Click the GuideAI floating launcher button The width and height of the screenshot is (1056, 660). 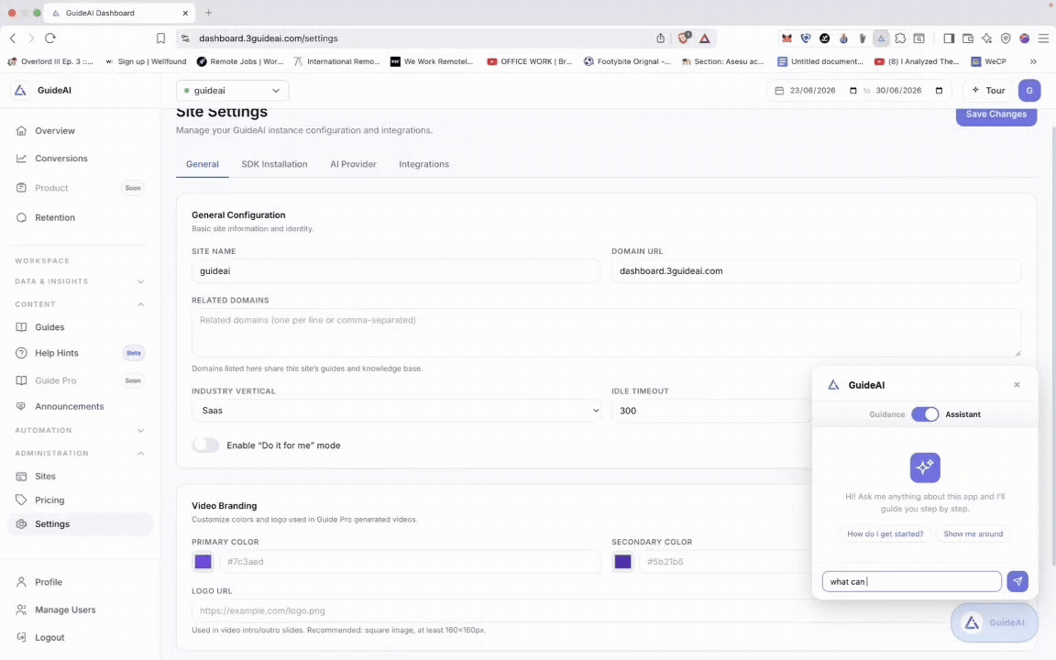(994, 622)
